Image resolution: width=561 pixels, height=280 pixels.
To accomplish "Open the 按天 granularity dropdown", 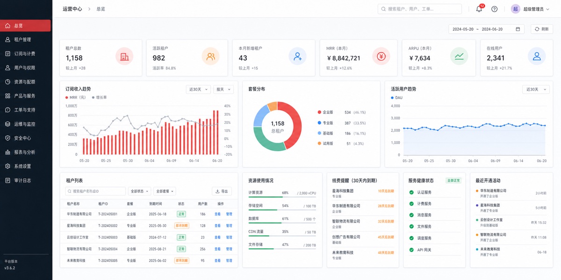I will tap(223, 89).
